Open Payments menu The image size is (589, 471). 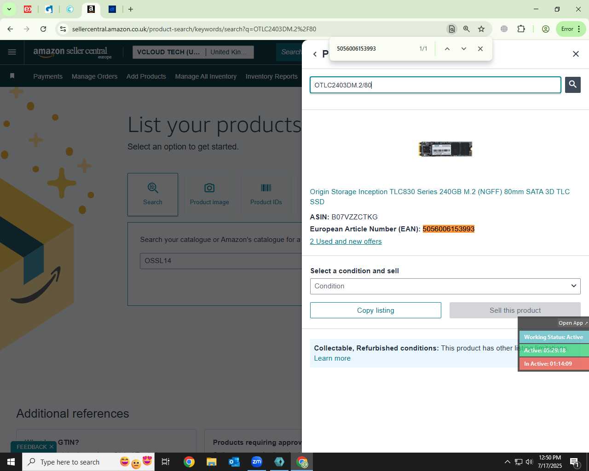point(48,76)
